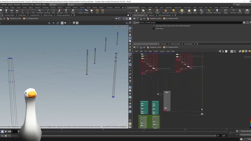Screen dimensions: 251x141
Task: Click ES_TelephonePolls in parameter pane path
Action: point(172,18)
